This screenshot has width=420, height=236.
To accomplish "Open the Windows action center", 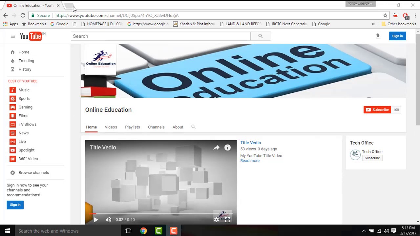I will click(x=394, y=231).
